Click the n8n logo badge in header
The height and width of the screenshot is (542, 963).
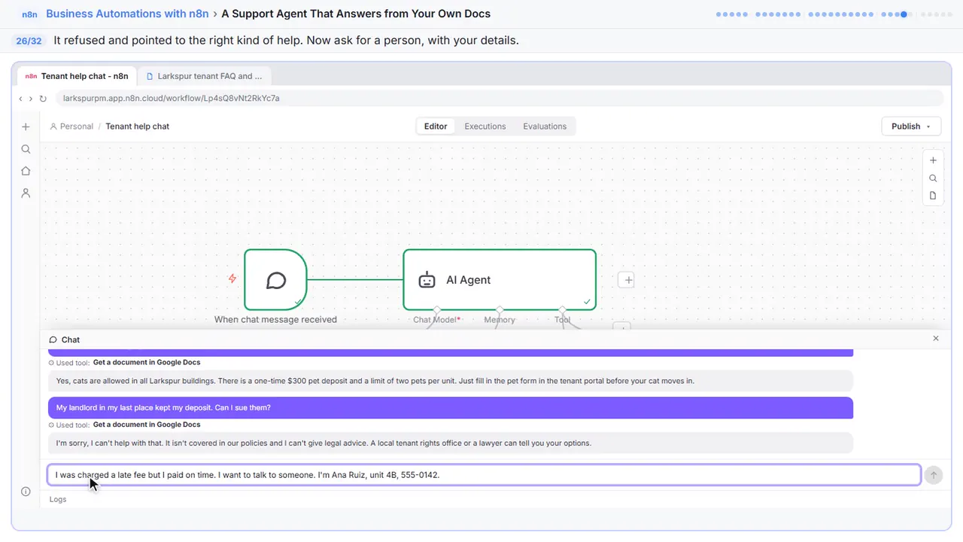tap(29, 14)
